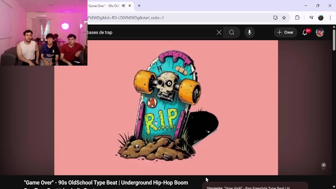Viewport: 336px width, 189px height.
Task: Click the YouTube search magnifier button
Action: click(x=232, y=33)
